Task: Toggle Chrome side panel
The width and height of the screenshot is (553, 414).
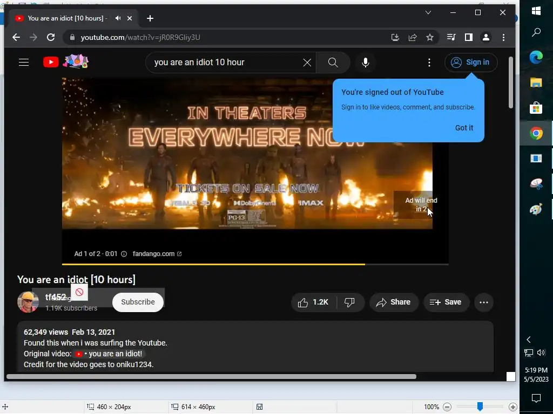Action: 469,37
